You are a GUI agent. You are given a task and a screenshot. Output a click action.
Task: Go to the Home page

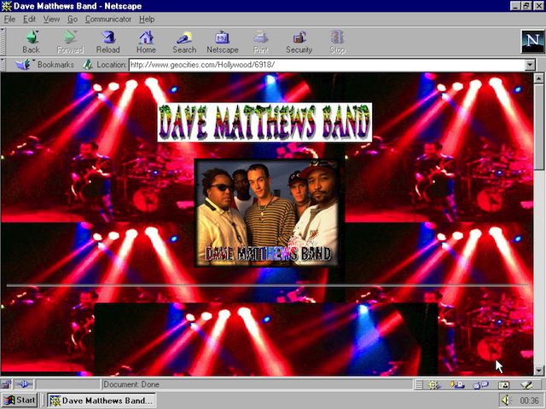coord(146,42)
